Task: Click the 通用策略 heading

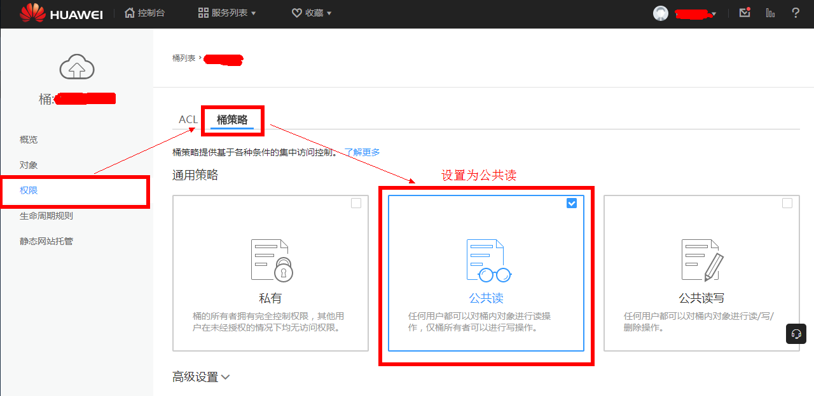Action: [x=195, y=175]
